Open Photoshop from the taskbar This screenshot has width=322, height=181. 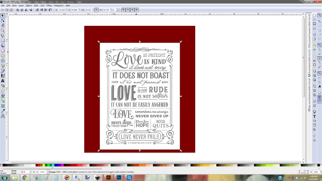coord(119,178)
